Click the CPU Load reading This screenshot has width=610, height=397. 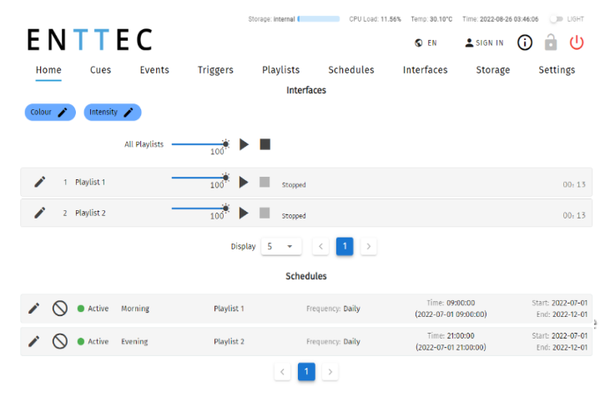tap(375, 19)
